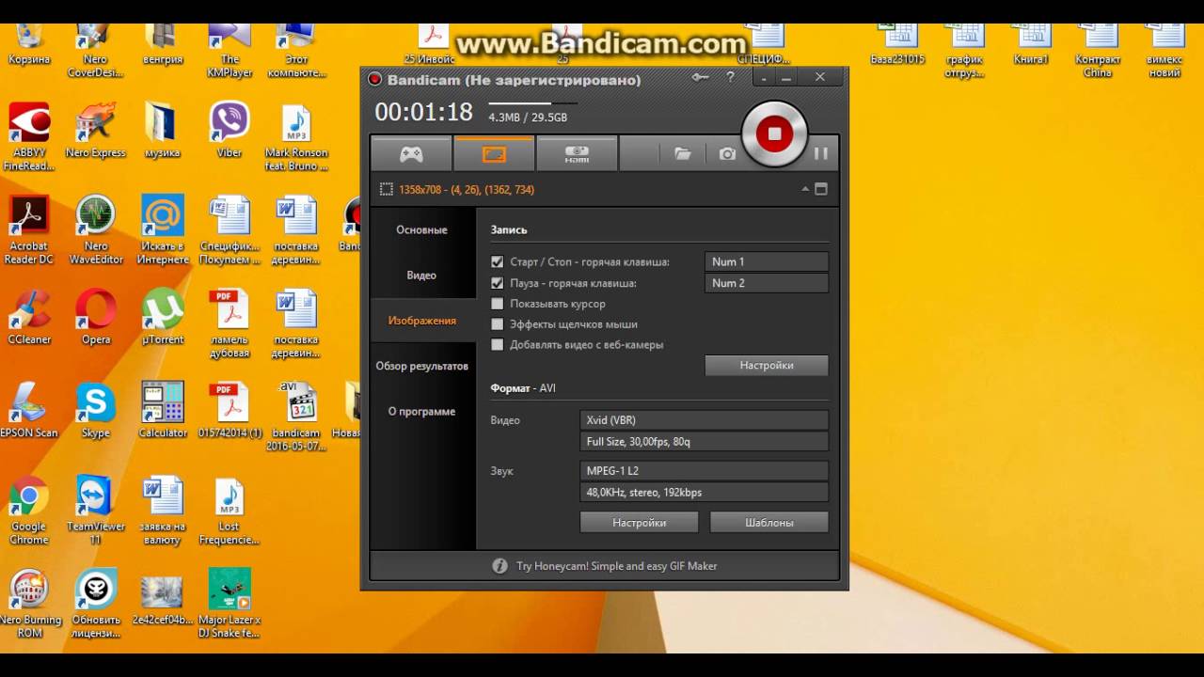Select the EPSON Scan icon
Screen dimensions: 1204x677
[29, 411]
